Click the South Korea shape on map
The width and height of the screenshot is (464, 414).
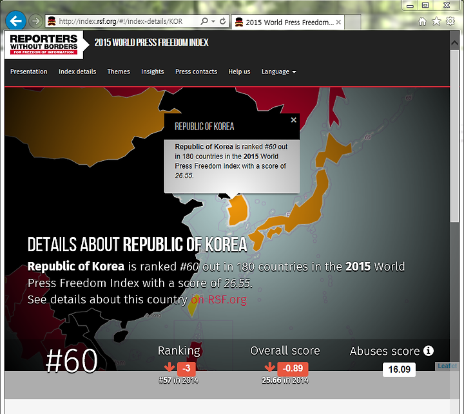pyautogui.click(x=238, y=211)
